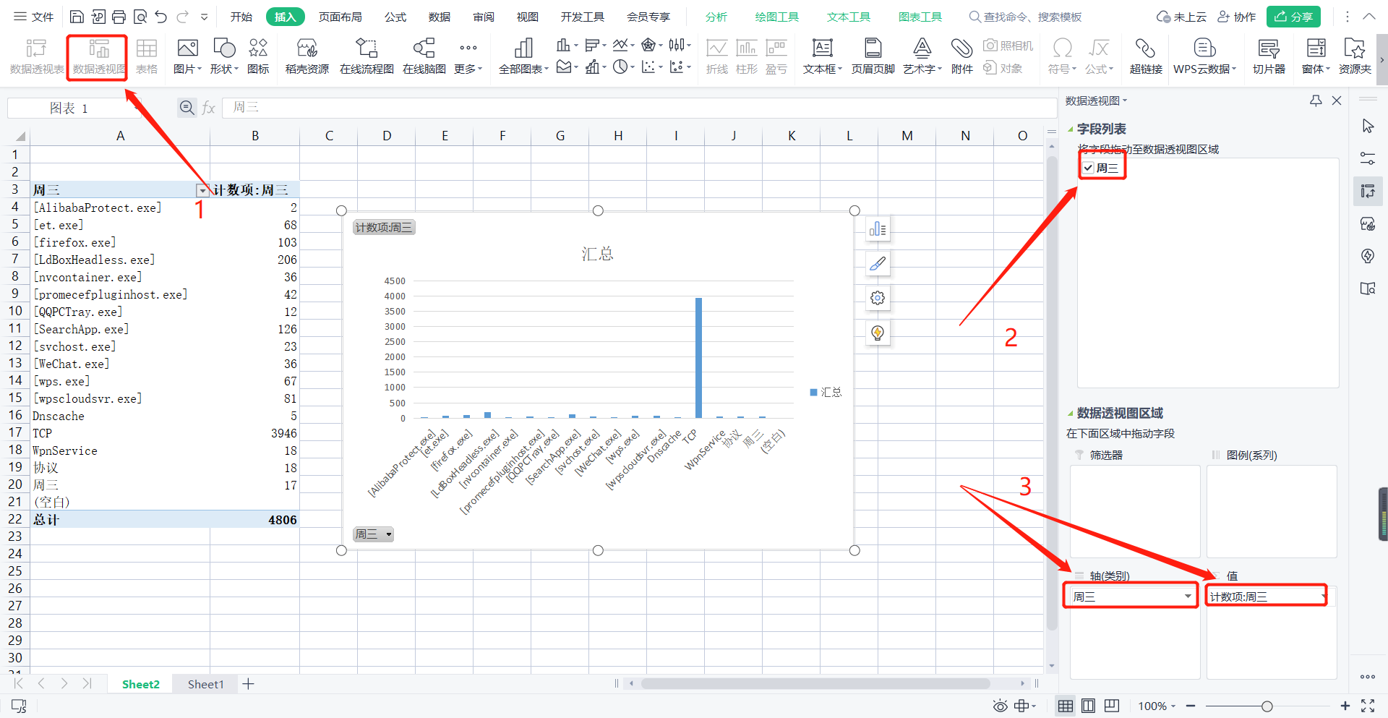The image size is (1388, 718).
Task: Open chart style brush button beside chart
Action: 878,264
